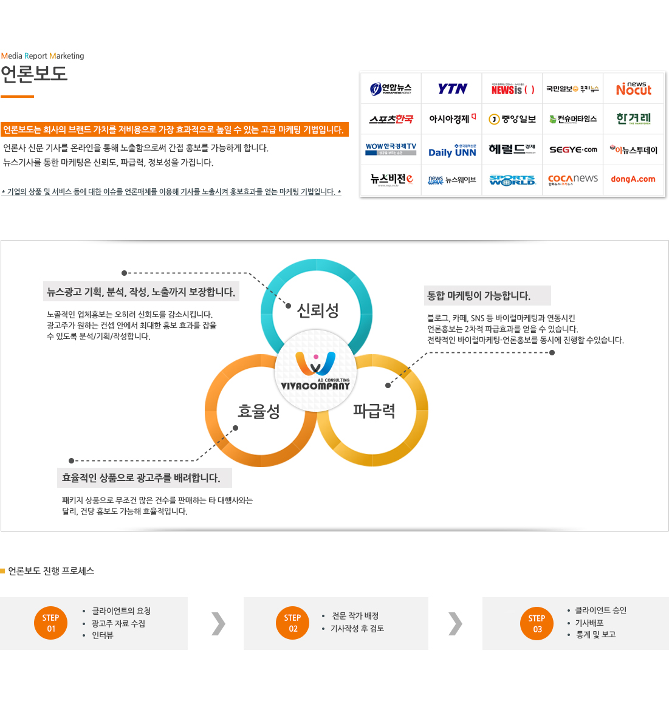Image resolution: width=669 pixels, height=701 pixels.
Task: Click the 인터뷰 bullet item
Action: click(x=103, y=635)
